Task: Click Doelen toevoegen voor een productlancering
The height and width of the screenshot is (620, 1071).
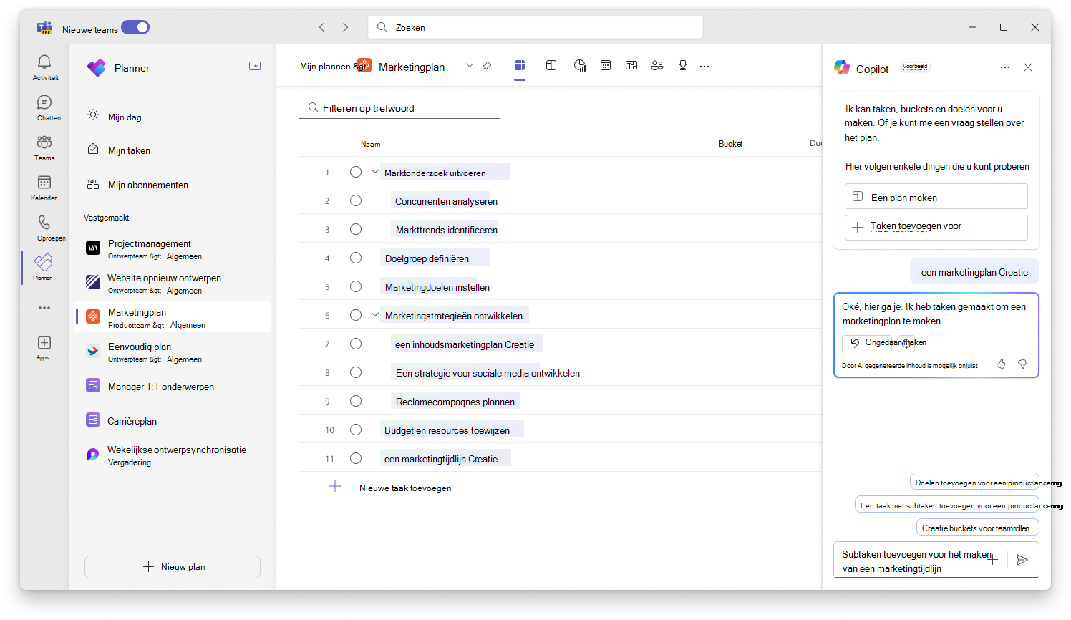Action: [x=974, y=482]
